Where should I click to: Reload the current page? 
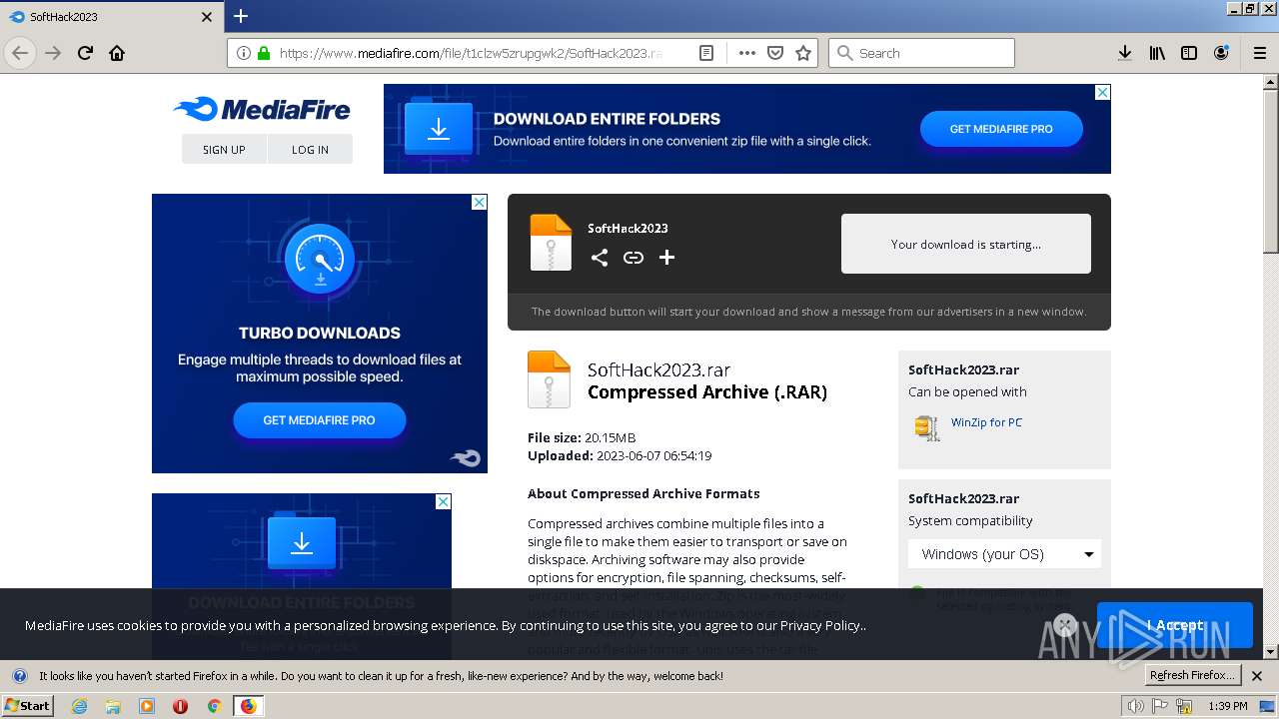click(x=85, y=53)
